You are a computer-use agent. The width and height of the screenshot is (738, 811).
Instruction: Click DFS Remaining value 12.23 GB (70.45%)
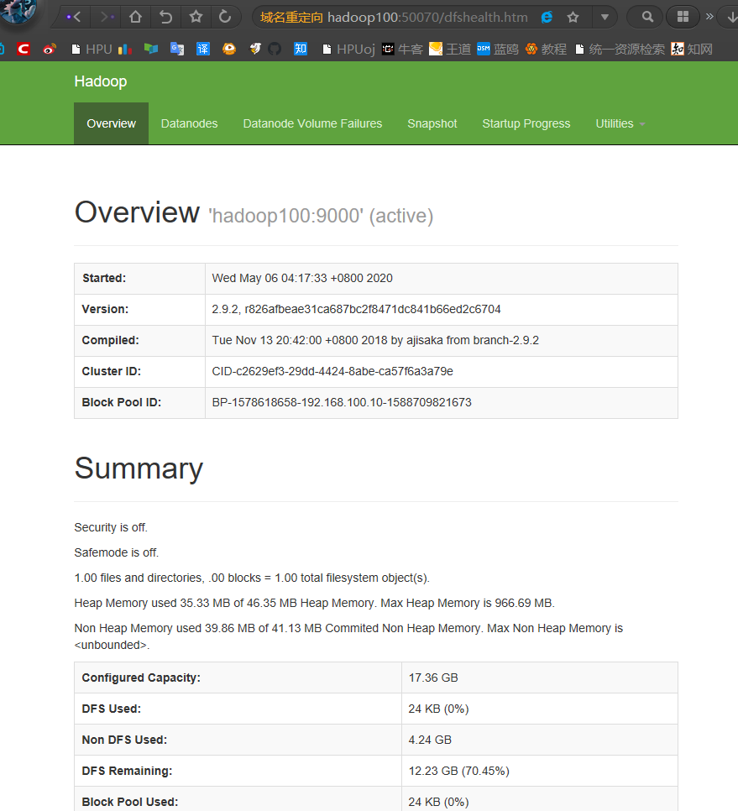tap(459, 772)
